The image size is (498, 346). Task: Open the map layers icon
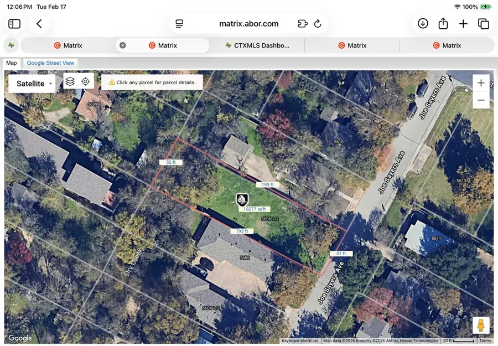[x=70, y=81]
